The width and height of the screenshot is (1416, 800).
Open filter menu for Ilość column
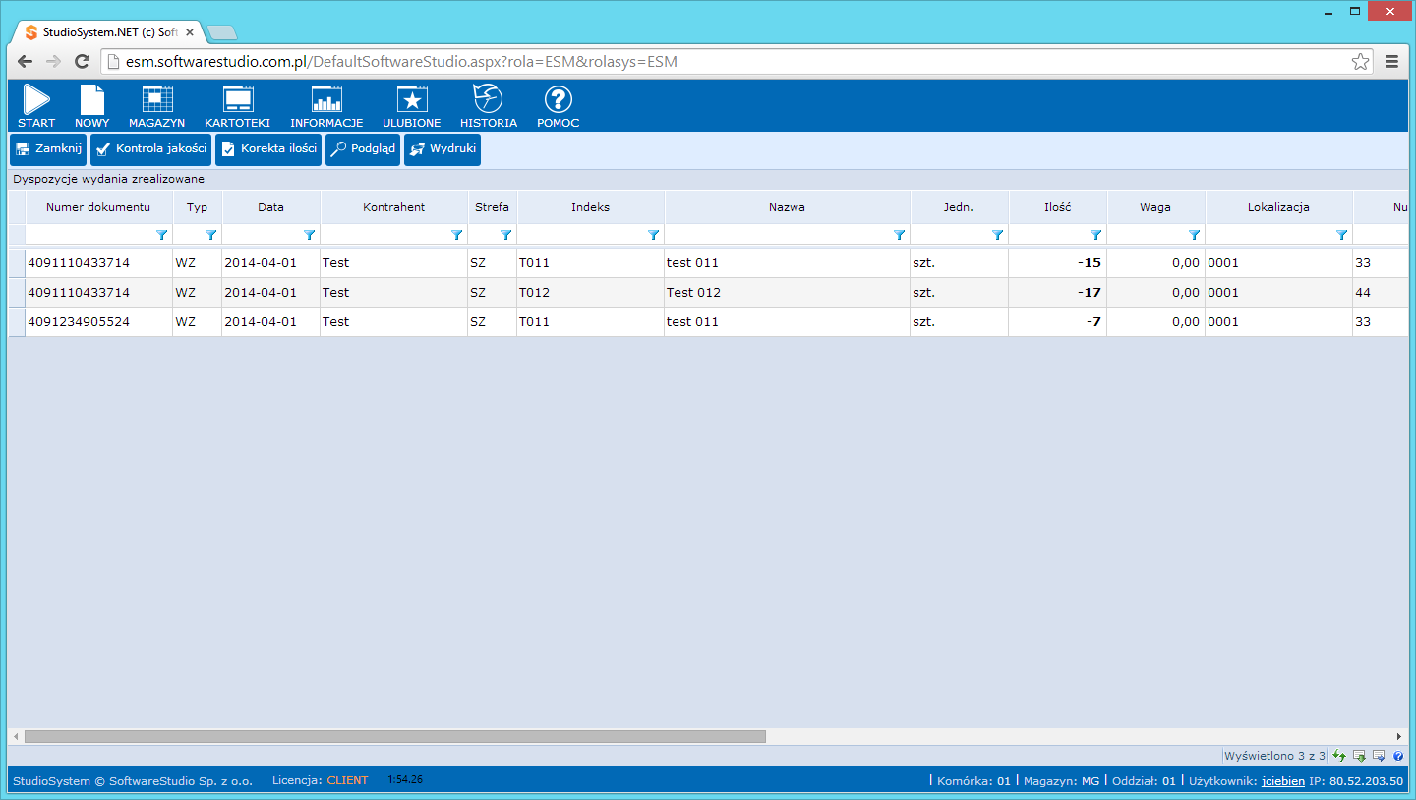1096,235
